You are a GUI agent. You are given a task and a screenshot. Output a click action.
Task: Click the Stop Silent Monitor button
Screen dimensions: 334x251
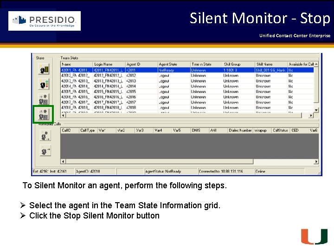(44, 114)
